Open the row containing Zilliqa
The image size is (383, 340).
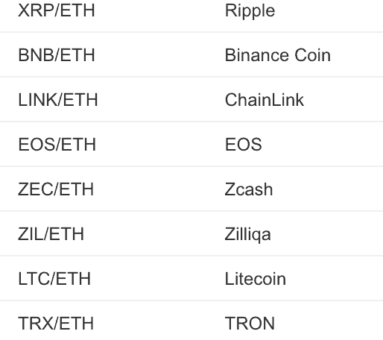pyautogui.click(x=191, y=233)
